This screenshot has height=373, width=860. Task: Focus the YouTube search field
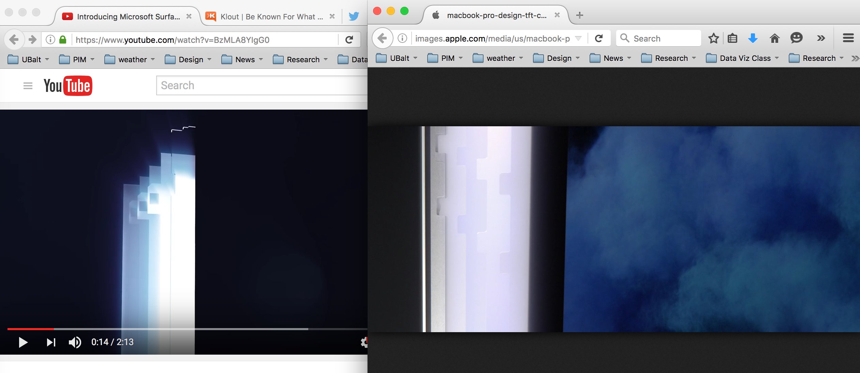pos(262,85)
